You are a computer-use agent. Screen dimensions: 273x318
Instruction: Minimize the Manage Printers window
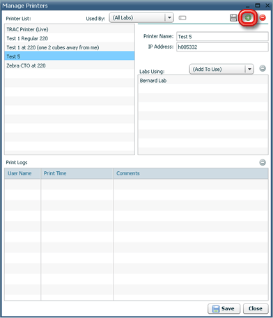tap(248, 6)
